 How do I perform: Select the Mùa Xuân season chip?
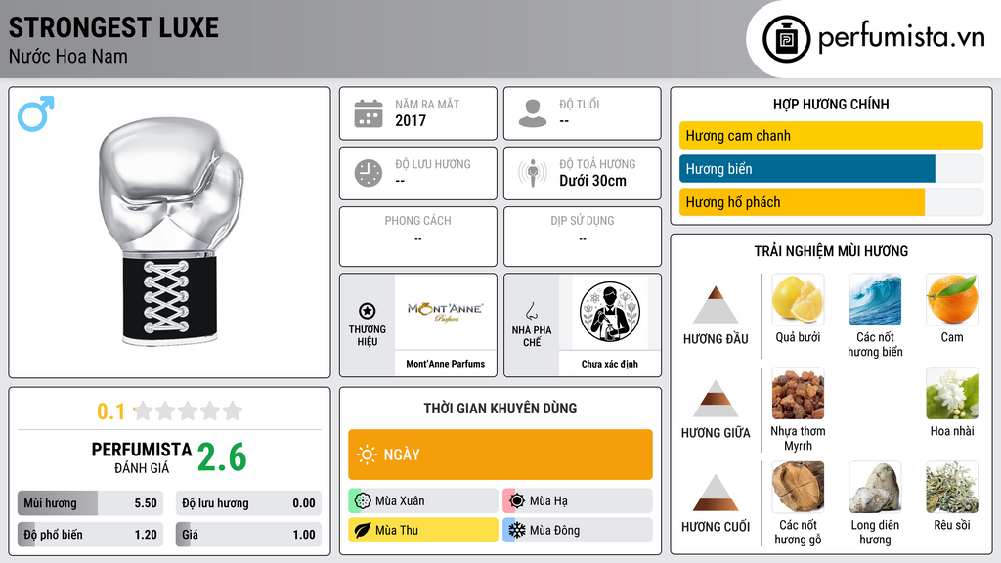(x=422, y=501)
